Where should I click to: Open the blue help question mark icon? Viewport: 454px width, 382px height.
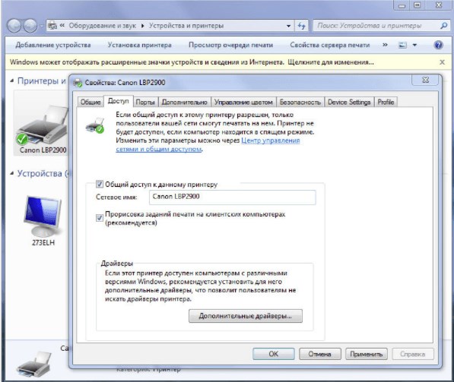point(438,45)
